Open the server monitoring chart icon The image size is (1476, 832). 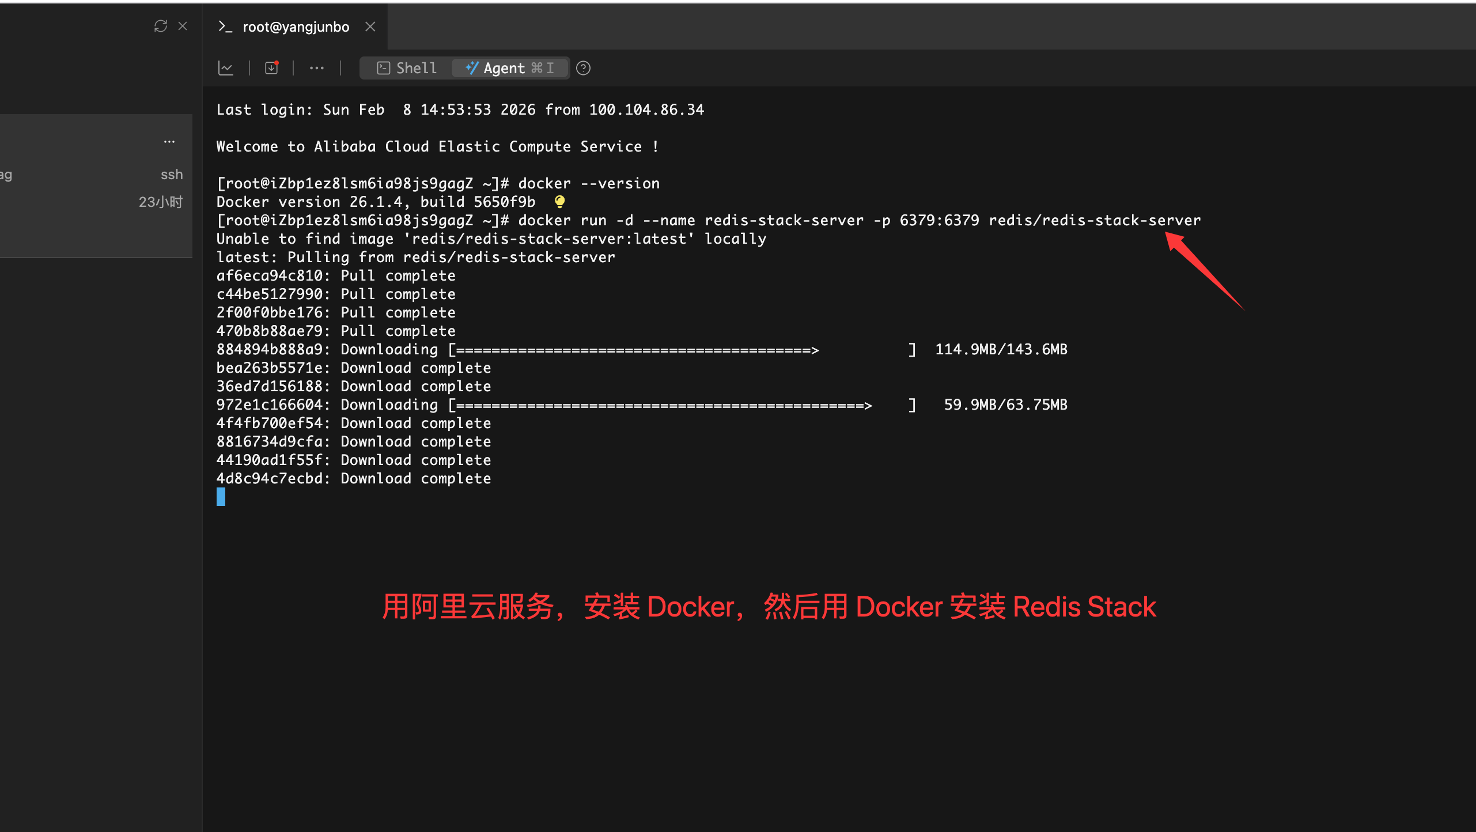pos(225,68)
